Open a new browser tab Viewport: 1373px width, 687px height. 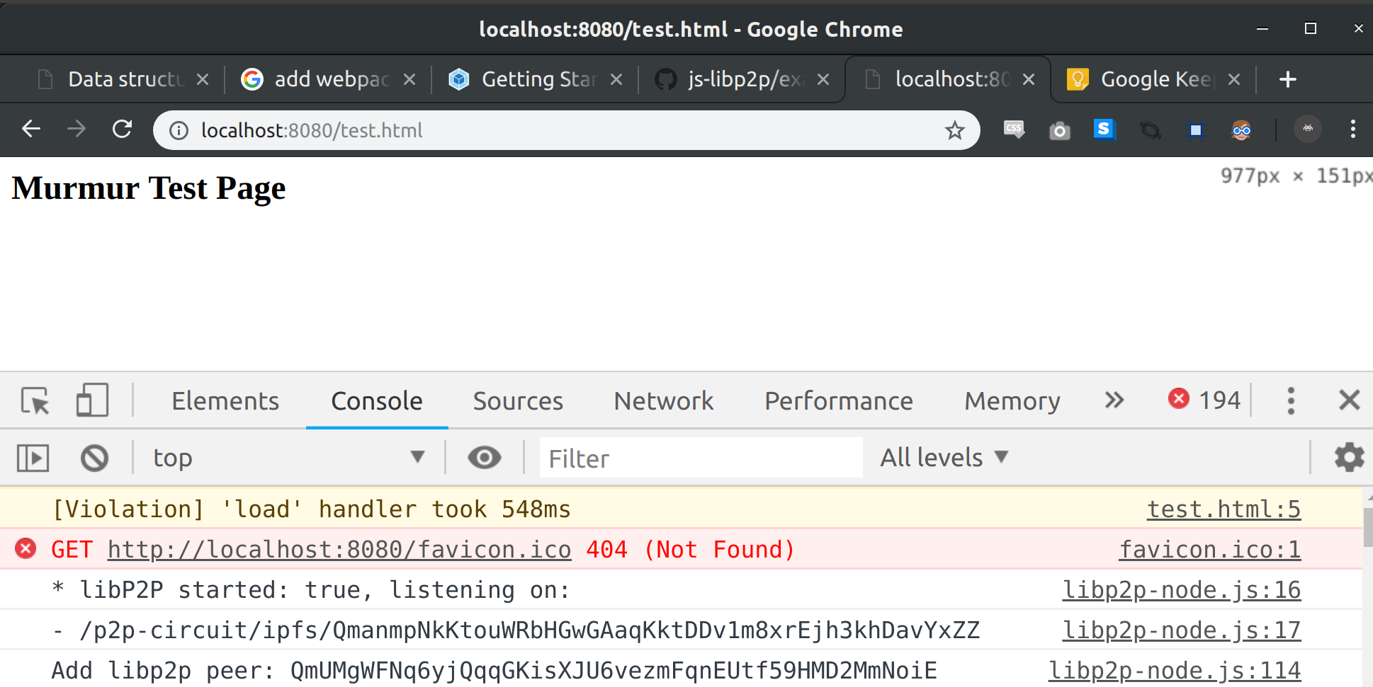click(1288, 79)
